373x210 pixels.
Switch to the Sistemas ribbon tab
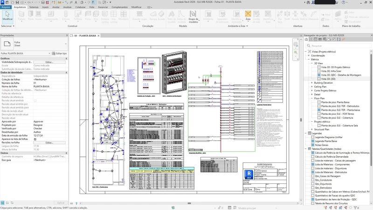point(34,7)
